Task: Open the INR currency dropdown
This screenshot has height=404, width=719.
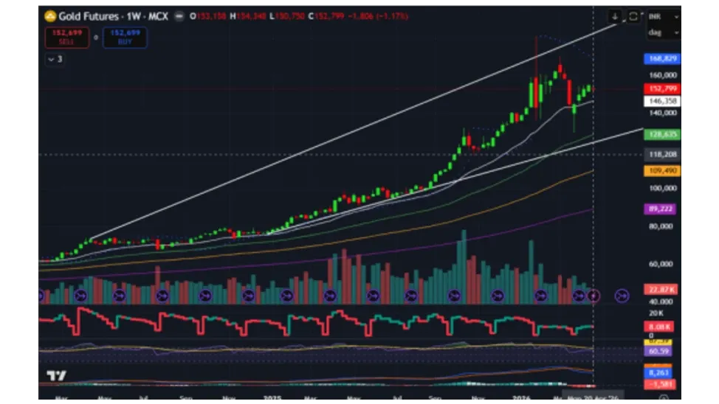Action: (x=663, y=16)
